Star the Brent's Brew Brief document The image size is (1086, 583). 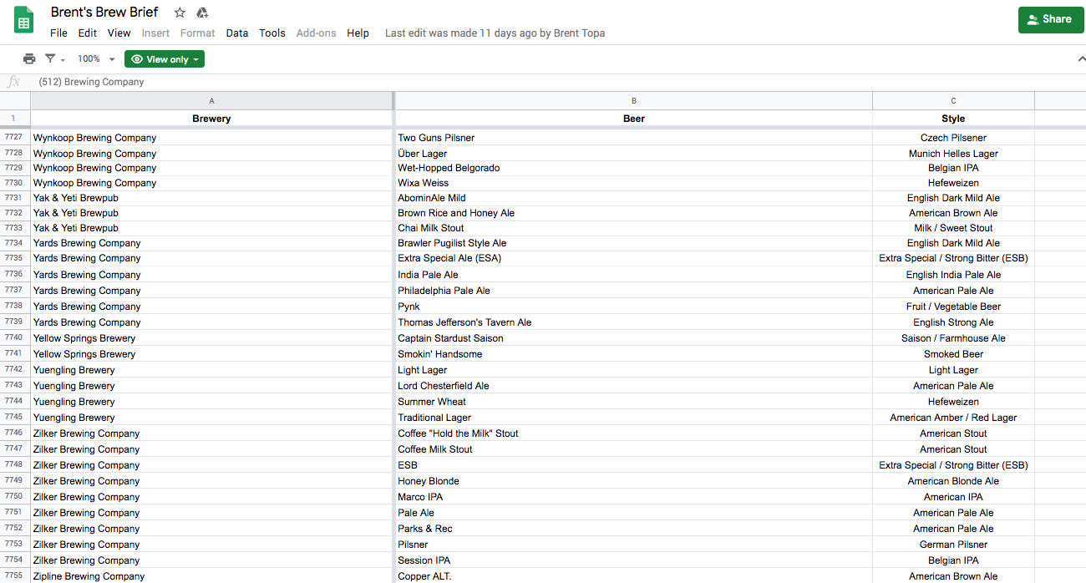click(x=180, y=13)
